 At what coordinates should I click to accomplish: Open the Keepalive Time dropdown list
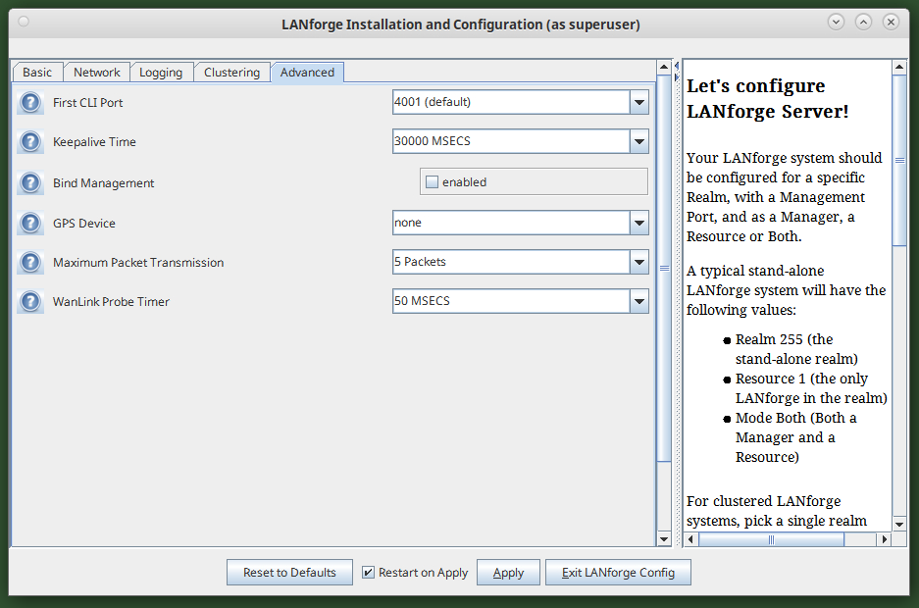[638, 141]
